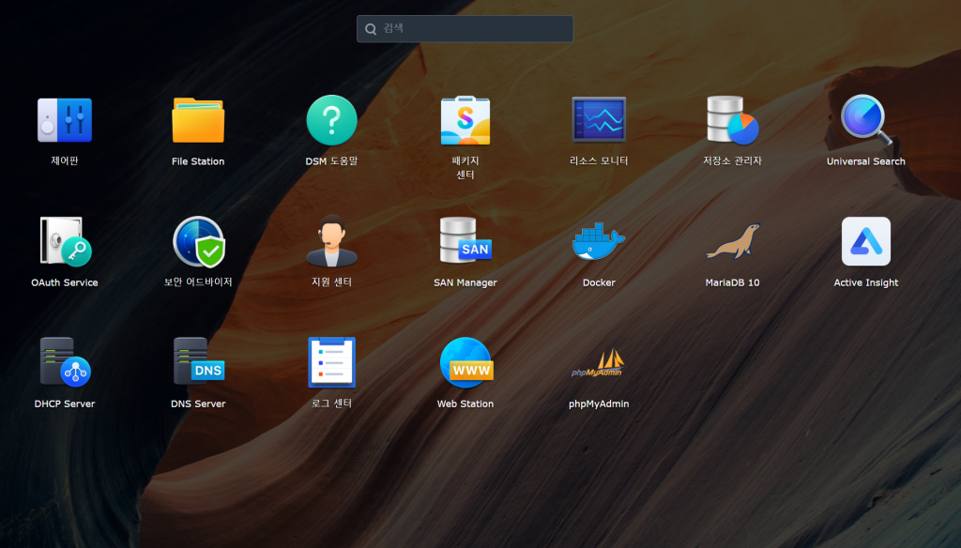Open Web Station
961x548 pixels.
pos(465,363)
